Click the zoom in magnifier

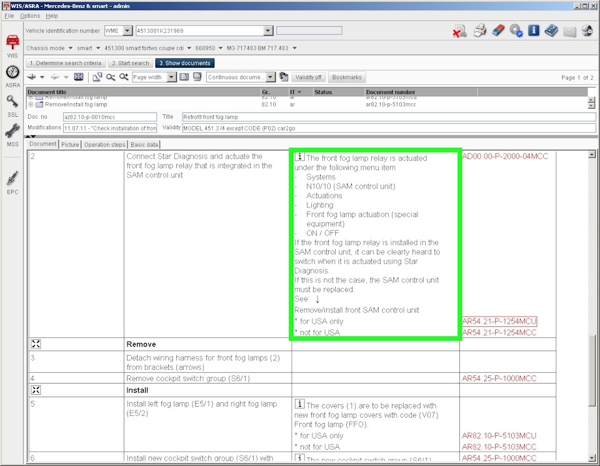point(124,77)
